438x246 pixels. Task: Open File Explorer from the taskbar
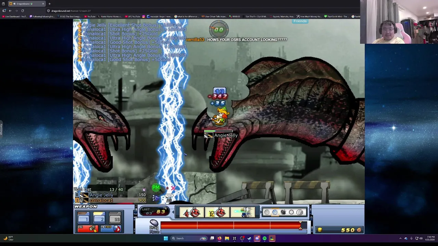(x=227, y=238)
